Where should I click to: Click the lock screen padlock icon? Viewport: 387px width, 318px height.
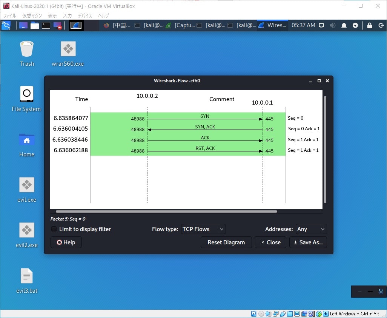click(370, 25)
